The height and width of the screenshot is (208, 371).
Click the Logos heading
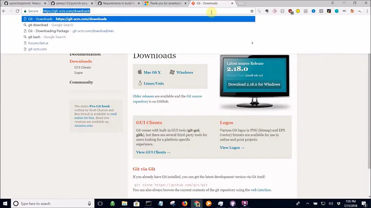coord(226,123)
